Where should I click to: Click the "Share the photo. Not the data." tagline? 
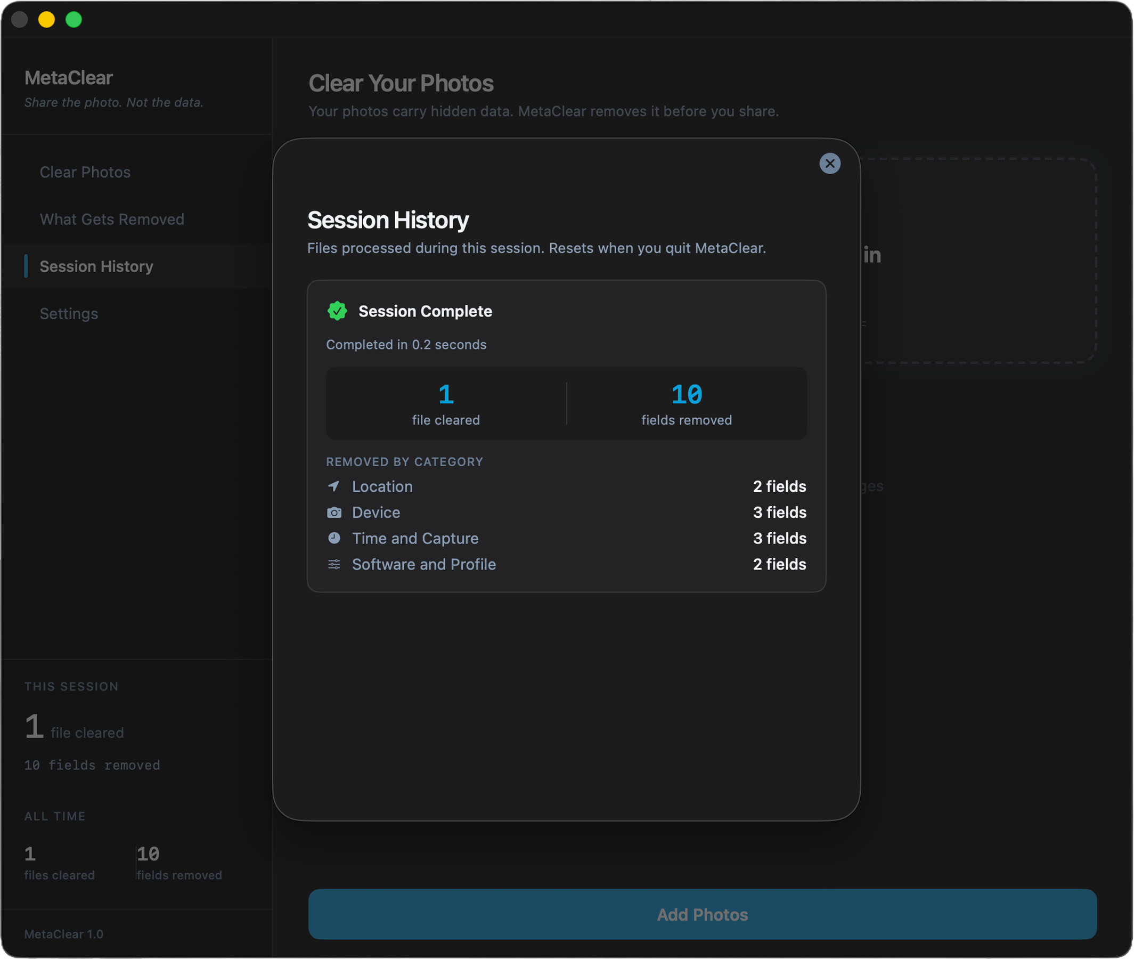[113, 102]
